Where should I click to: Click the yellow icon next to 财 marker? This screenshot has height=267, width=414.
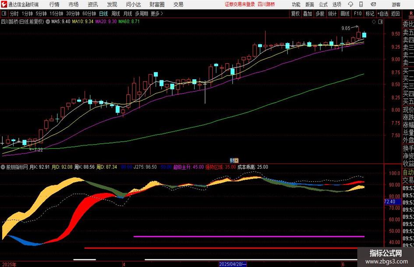pos(236,160)
